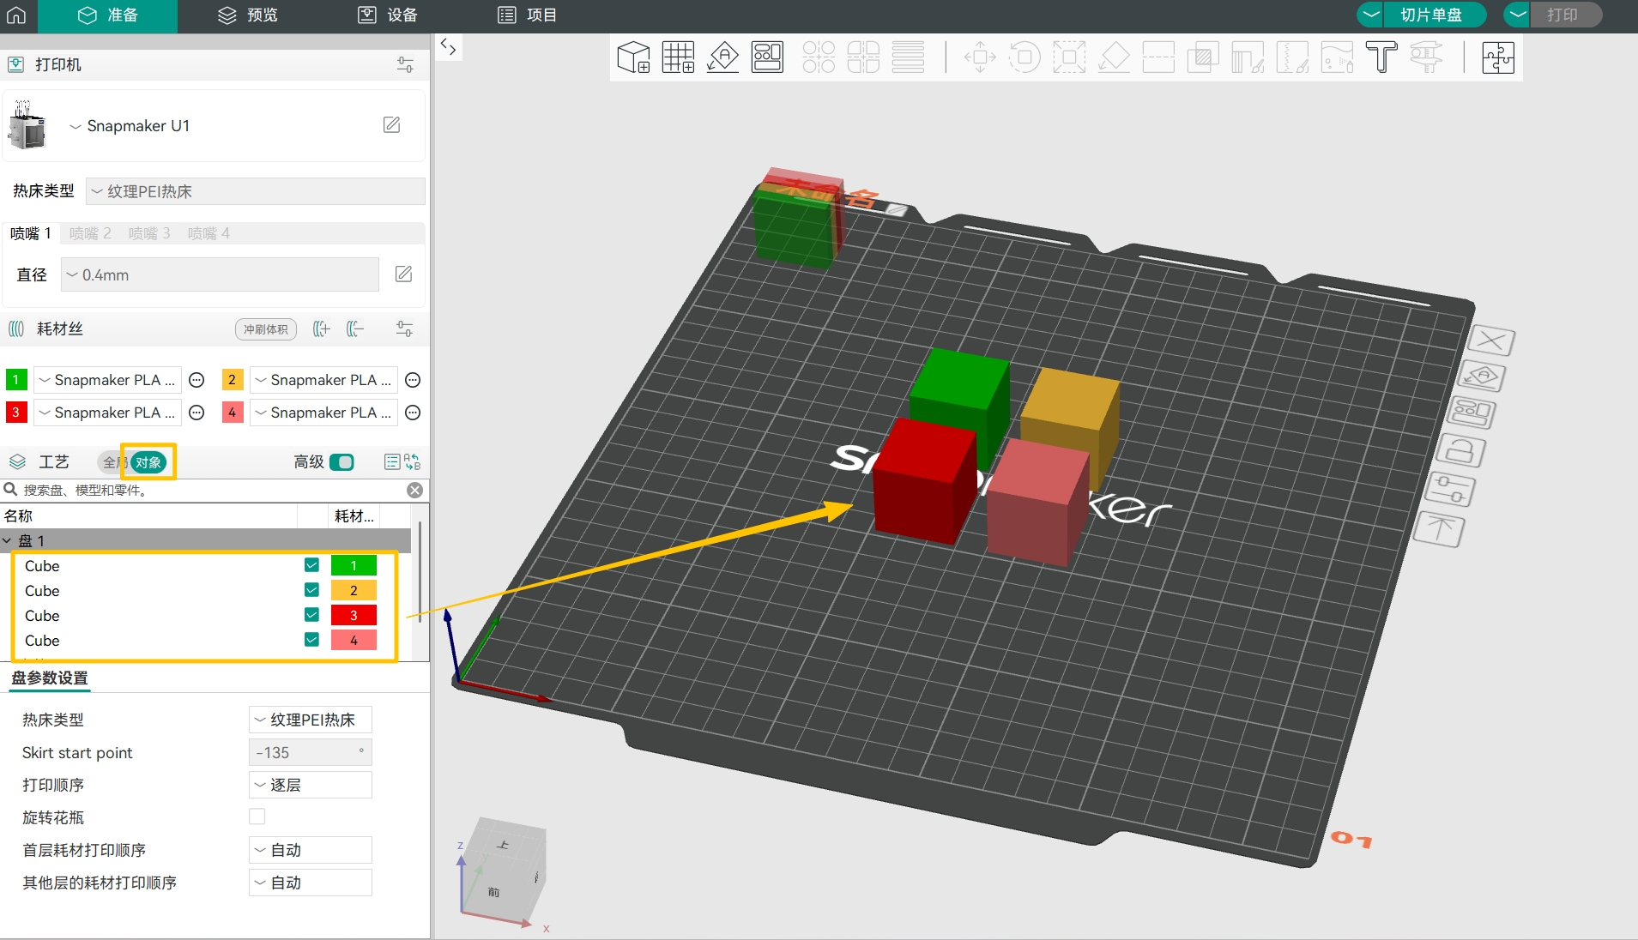Click the plate close X icon
The width and height of the screenshot is (1638, 940).
(x=1490, y=340)
